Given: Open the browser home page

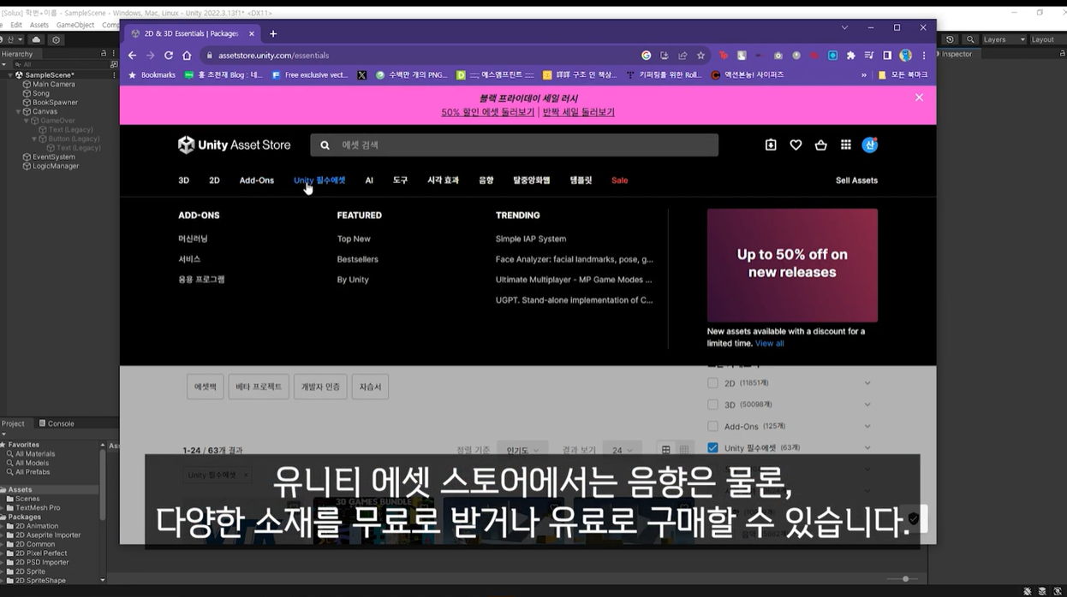Looking at the screenshot, I should (187, 56).
